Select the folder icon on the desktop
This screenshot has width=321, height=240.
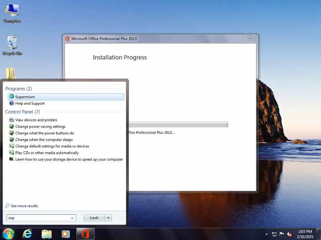coord(10,73)
